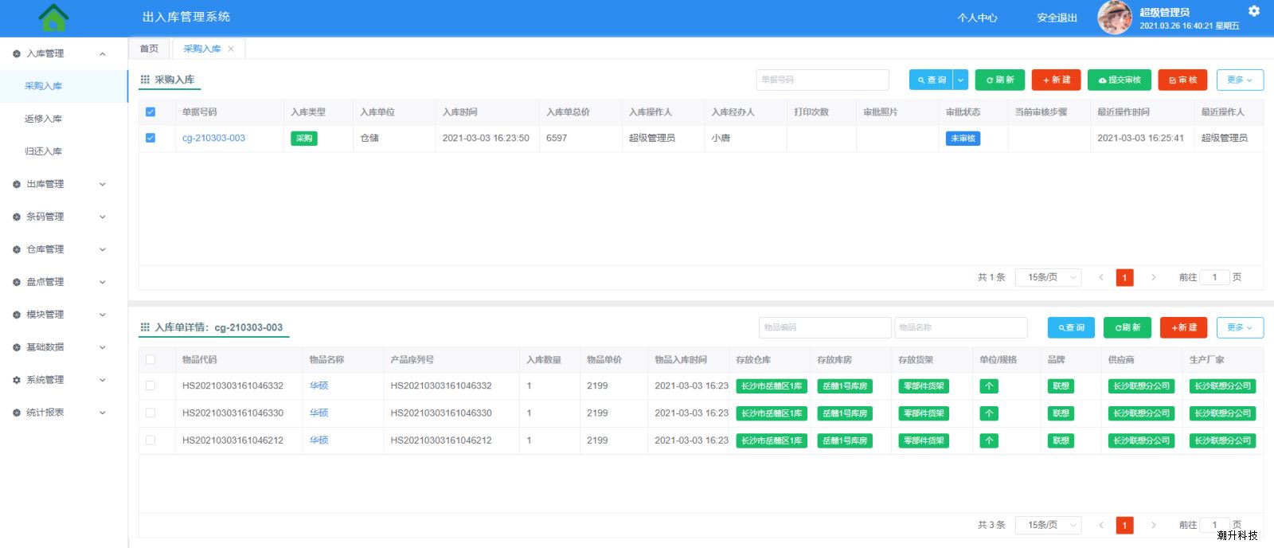Image resolution: width=1274 pixels, height=548 pixels.
Task: Click the lower green 刷新 button
Action: tap(1127, 327)
